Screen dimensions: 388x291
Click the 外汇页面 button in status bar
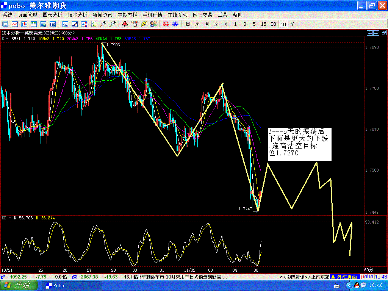344,277
